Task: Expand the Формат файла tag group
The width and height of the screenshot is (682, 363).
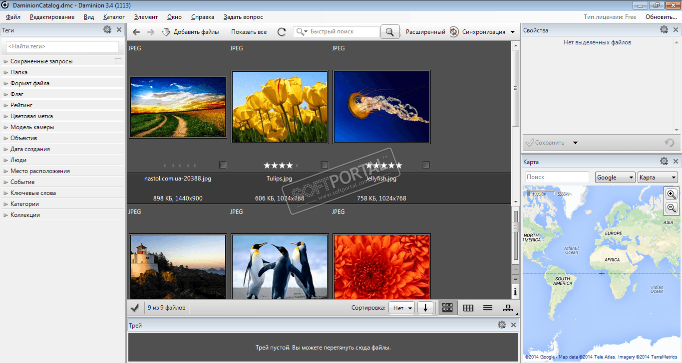Action: [6, 83]
